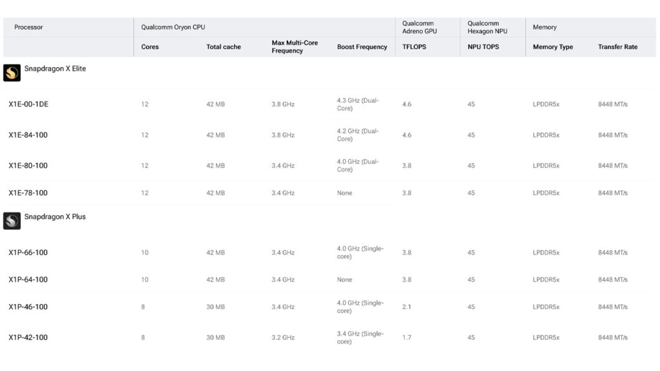Click the 4.0 GHz (Dual-Core) boost value

point(358,166)
